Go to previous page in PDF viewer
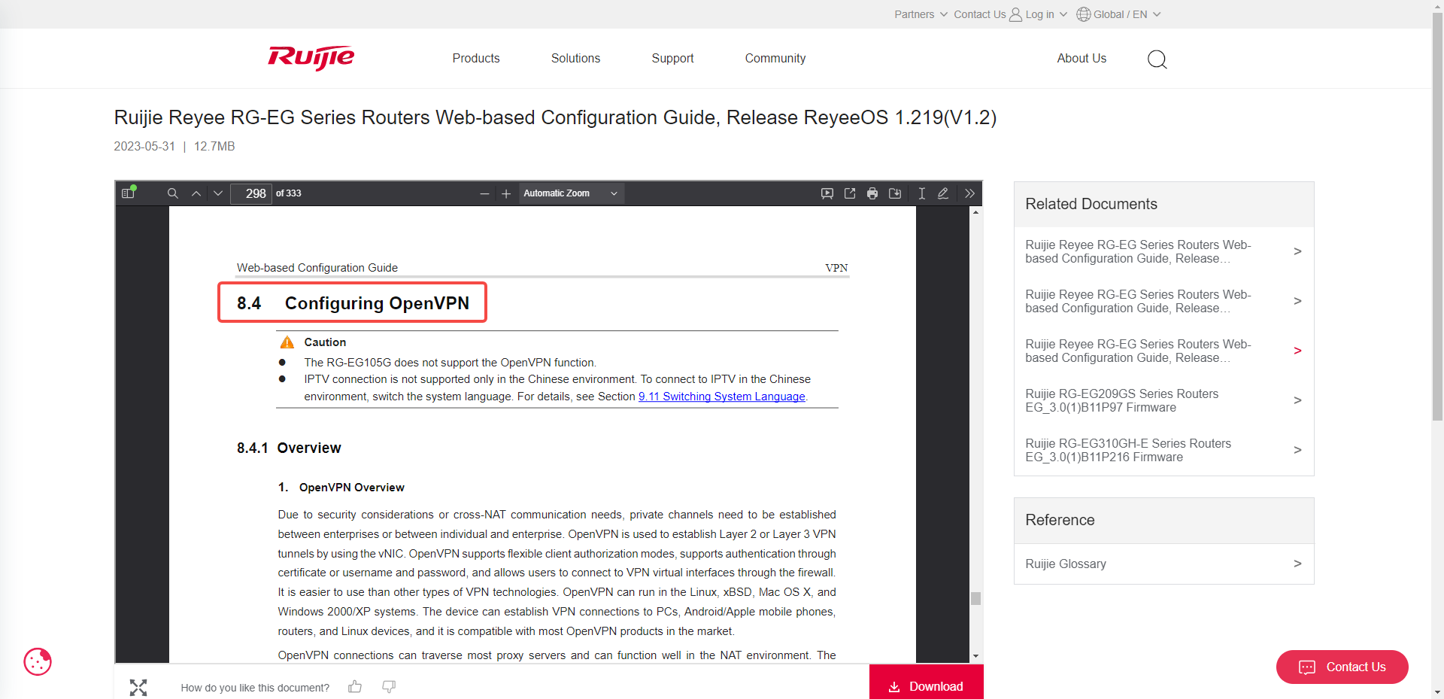 [x=196, y=193]
